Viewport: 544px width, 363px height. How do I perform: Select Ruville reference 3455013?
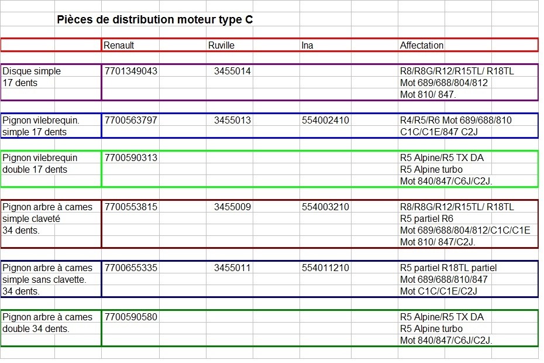232,121
